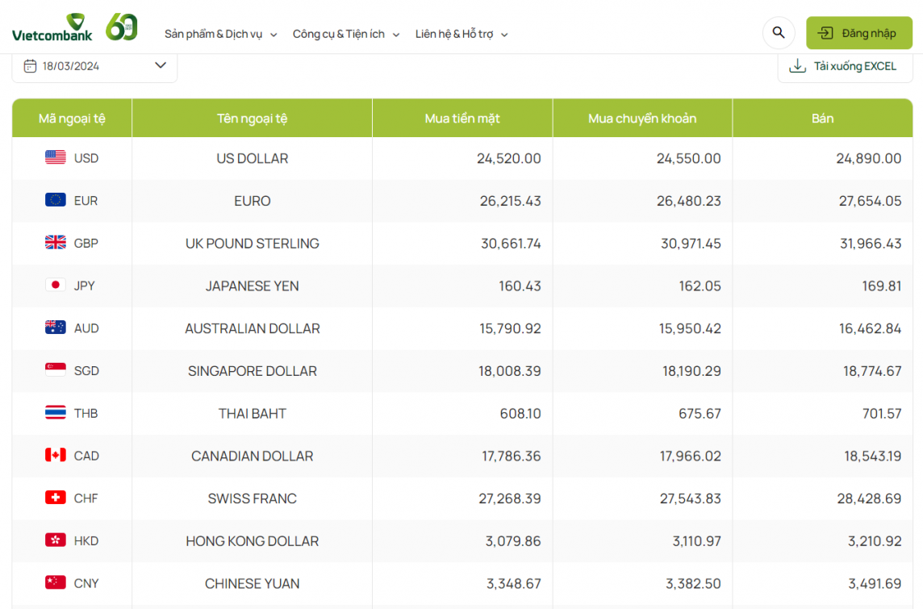This screenshot has height=609, width=923.
Task: Expand the date selector dropdown arrow
Action: tap(160, 65)
